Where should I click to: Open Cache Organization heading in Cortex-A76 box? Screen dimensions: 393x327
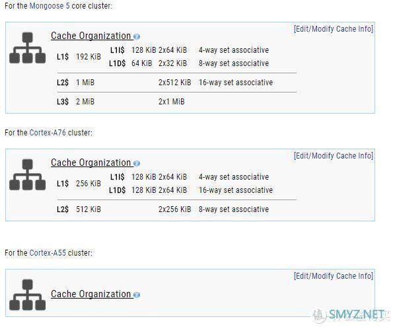click(x=91, y=163)
